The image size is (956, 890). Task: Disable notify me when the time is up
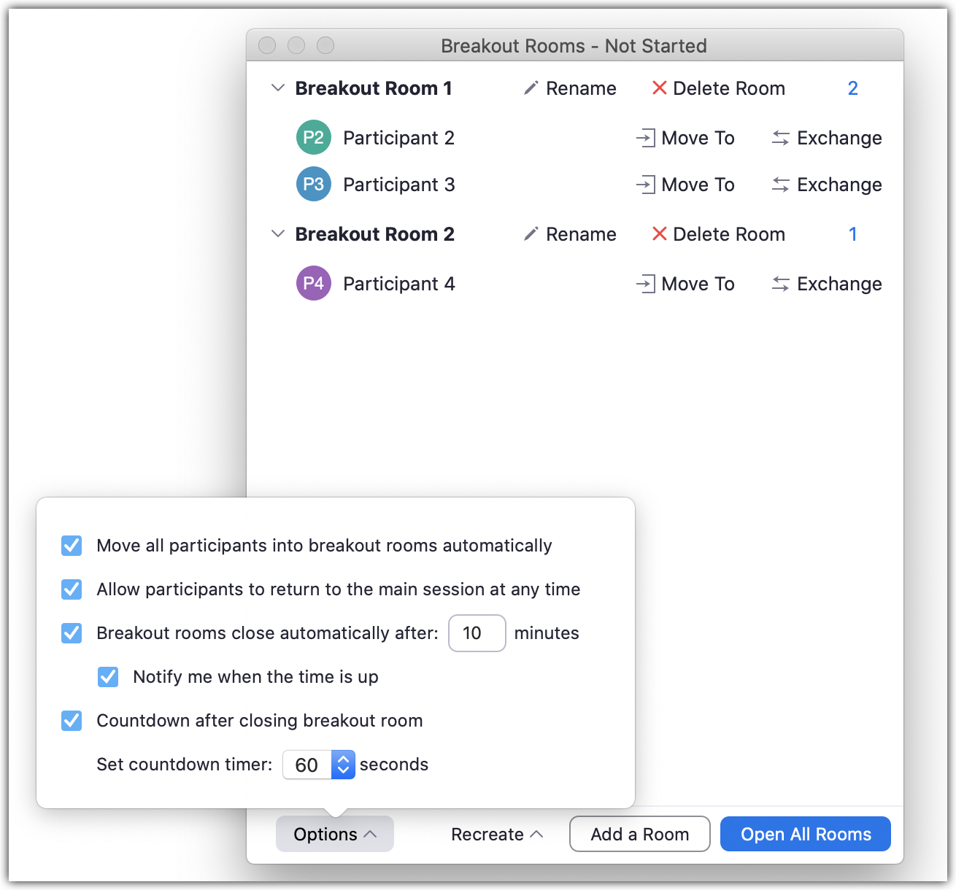(x=107, y=676)
